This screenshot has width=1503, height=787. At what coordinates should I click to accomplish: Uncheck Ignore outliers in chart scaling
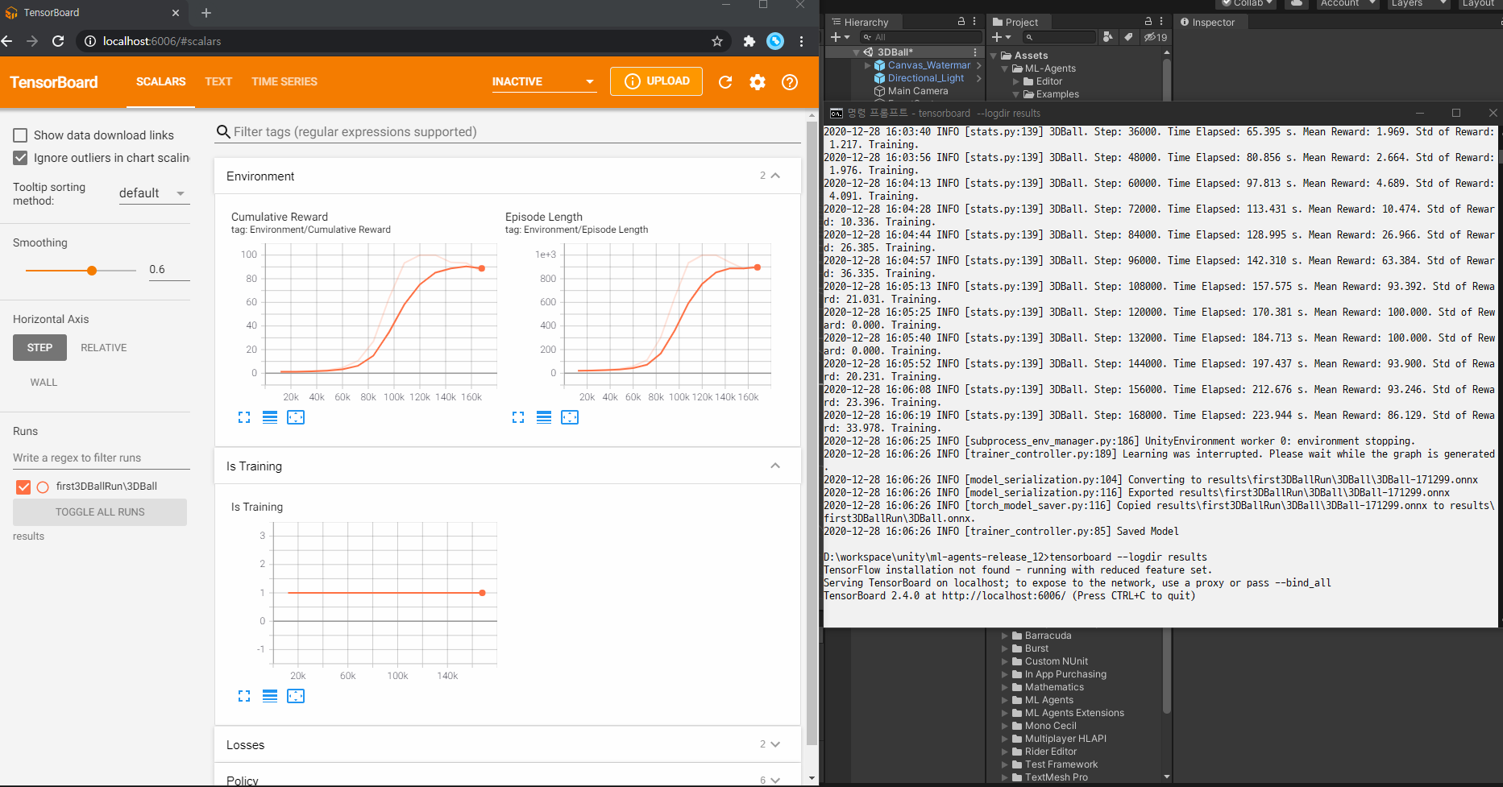20,158
